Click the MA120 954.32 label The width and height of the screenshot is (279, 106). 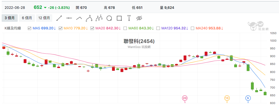(x=175, y=28)
